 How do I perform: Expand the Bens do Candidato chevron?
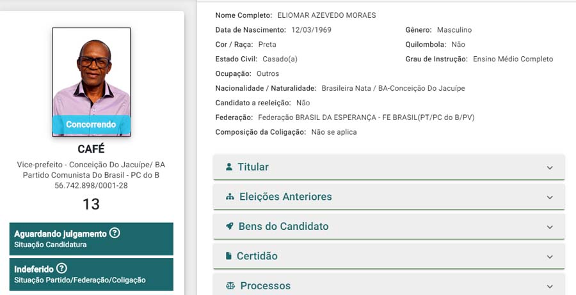(x=550, y=227)
